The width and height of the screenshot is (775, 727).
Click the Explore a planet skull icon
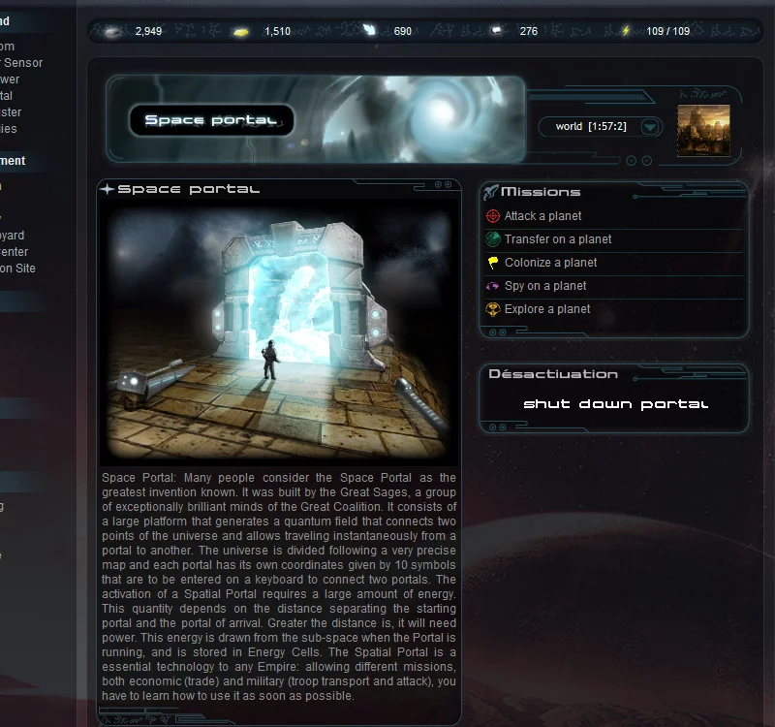pos(493,309)
